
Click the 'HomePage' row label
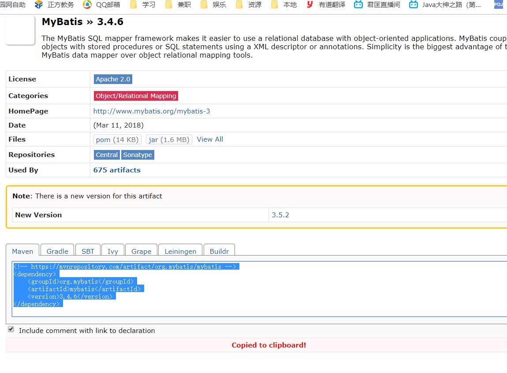(x=29, y=111)
